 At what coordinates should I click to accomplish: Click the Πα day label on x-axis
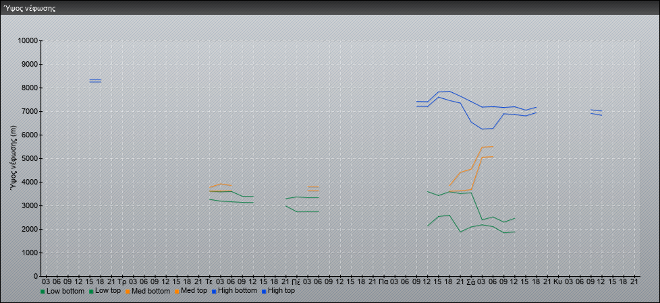[x=383, y=282]
